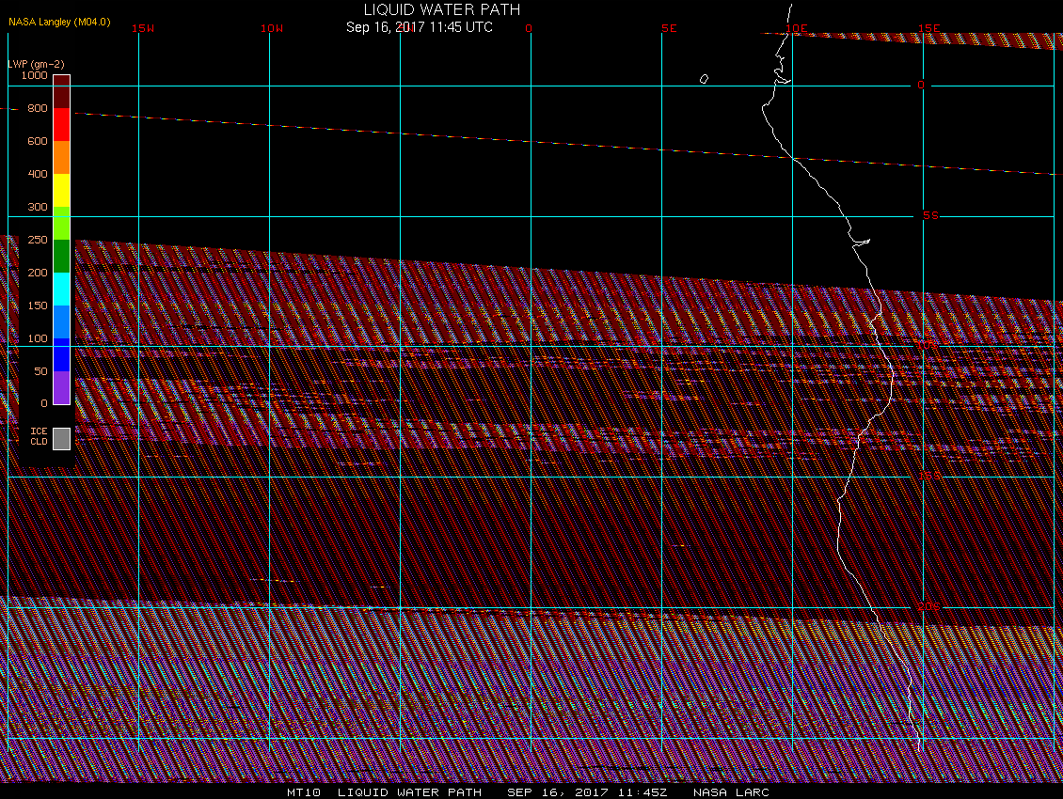The height and width of the screenshot is (799, 1063).
Task: Click the dark green 250 legend swatch
Action: point(62,257)
